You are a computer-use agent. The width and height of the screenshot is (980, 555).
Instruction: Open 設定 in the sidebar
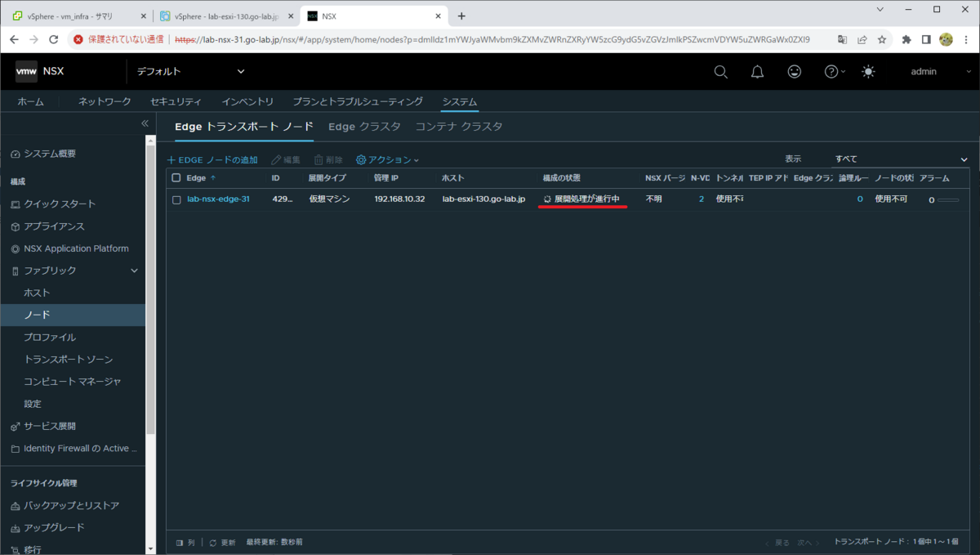[32, 404]
